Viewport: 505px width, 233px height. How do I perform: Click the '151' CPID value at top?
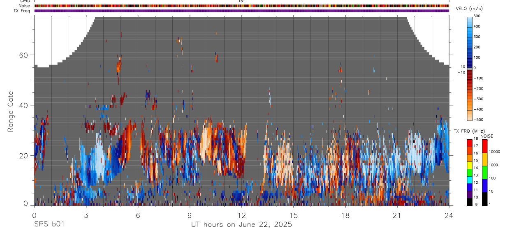(x=242, y=1)
